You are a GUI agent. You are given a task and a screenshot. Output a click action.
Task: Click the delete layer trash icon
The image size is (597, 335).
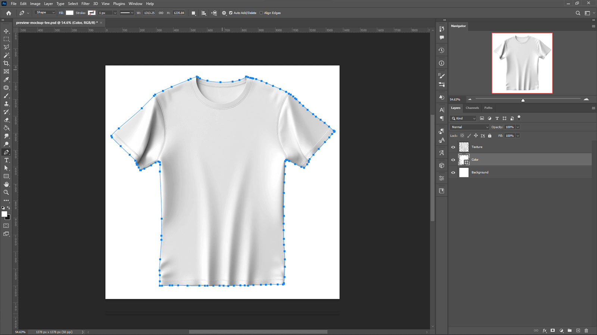pos(586,331)
